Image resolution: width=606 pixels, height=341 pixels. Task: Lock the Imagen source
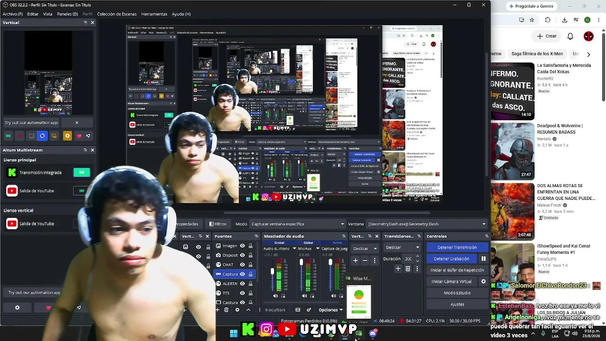(250, 246)
